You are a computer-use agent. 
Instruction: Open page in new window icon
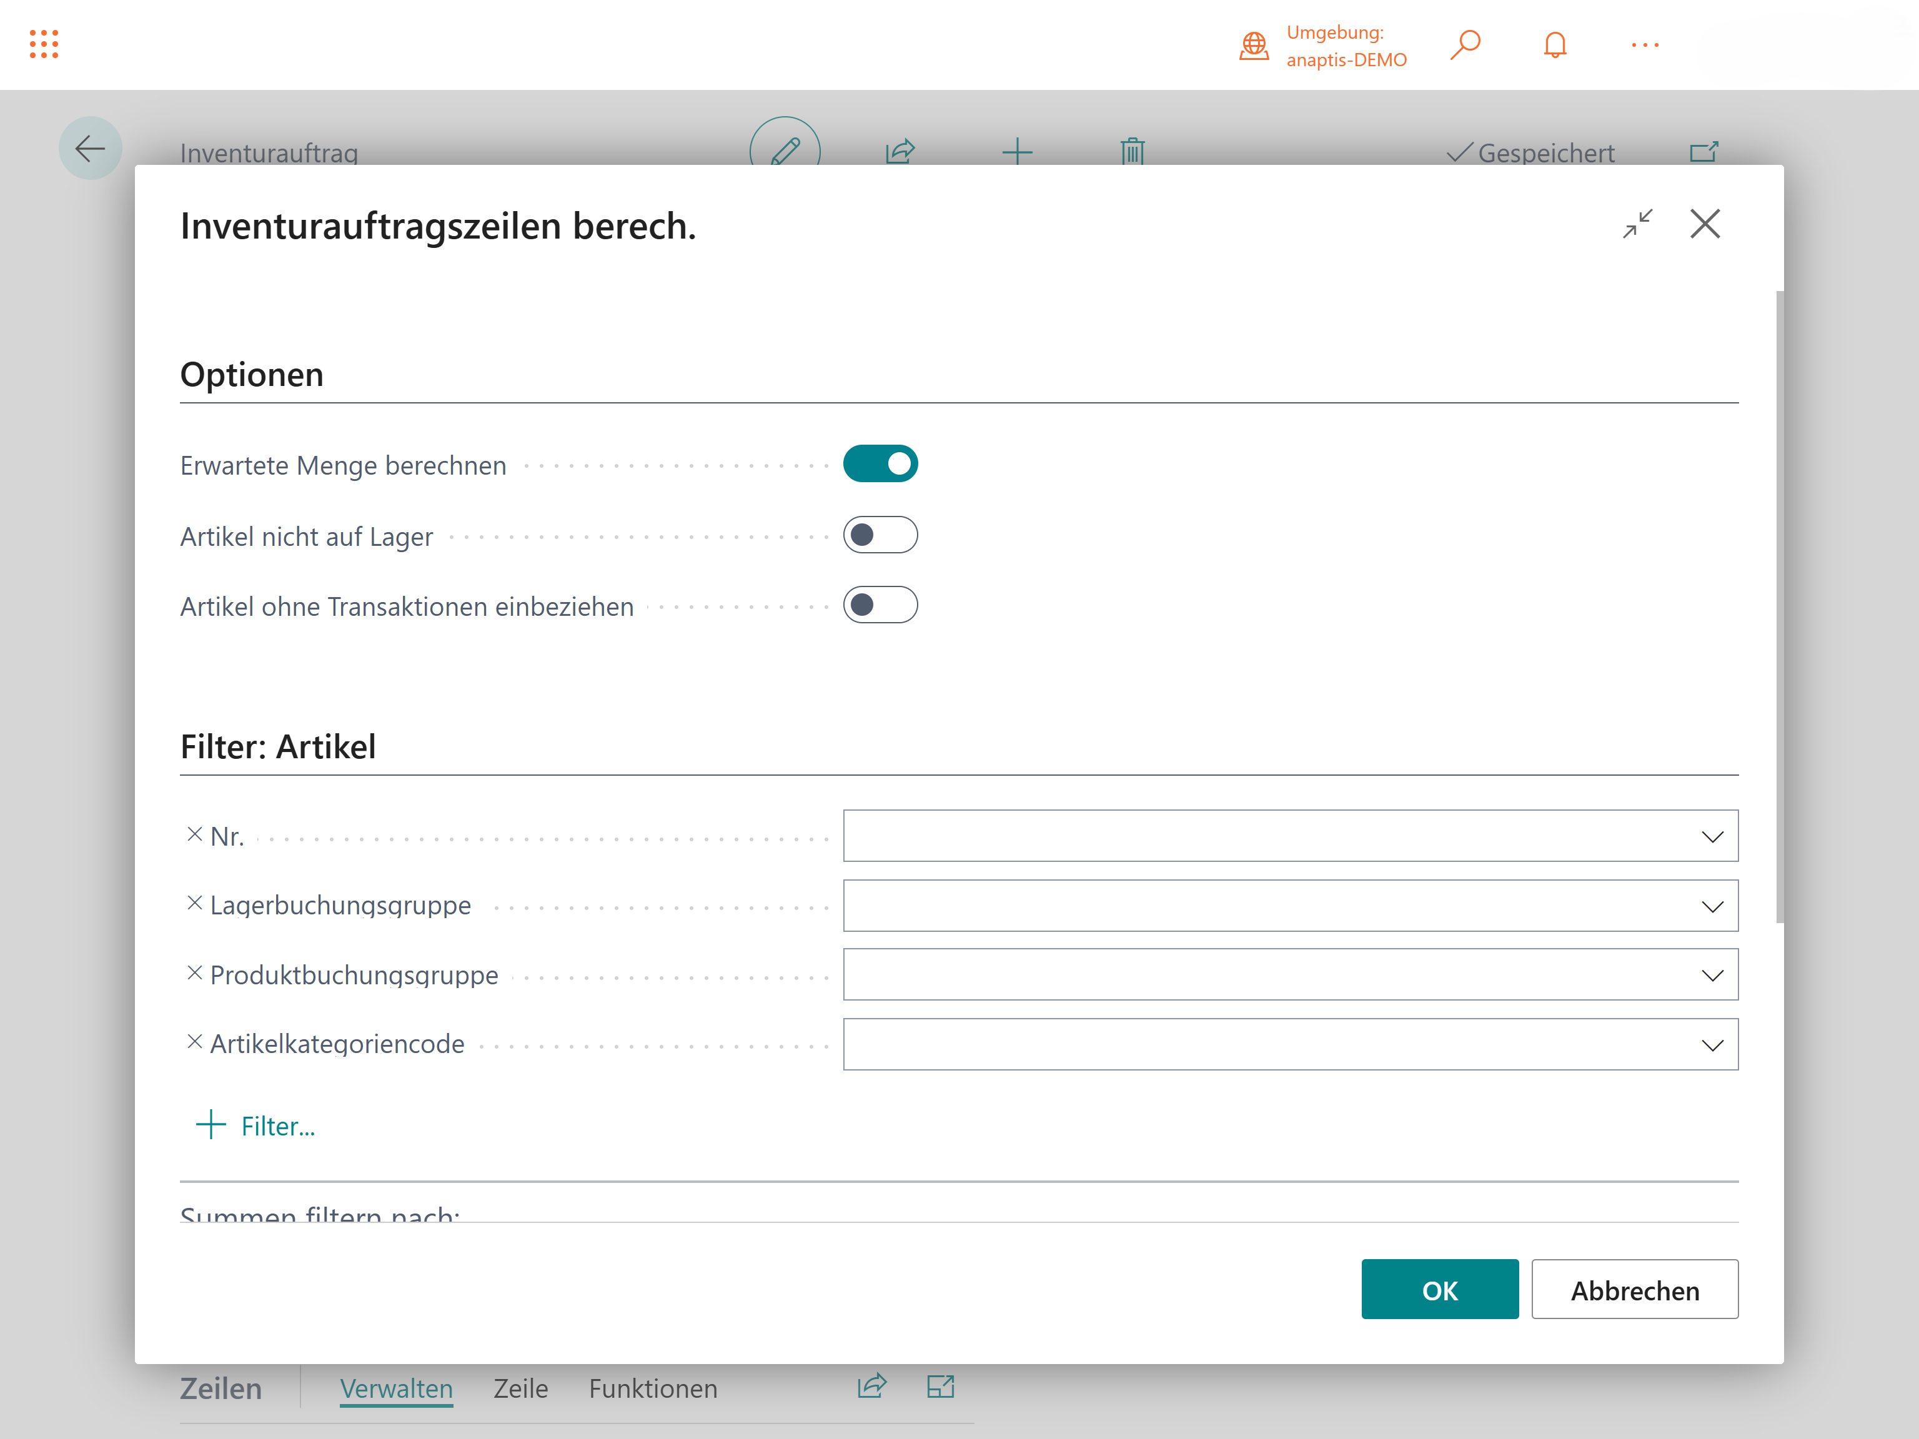(1704, 152)
